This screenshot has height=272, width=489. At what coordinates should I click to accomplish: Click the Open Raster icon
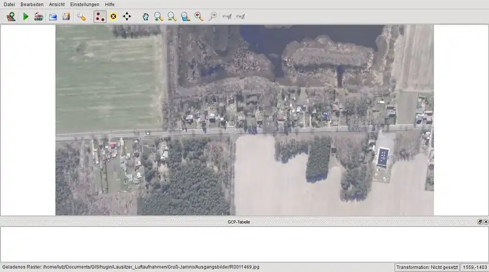click(x=11, y=17)
